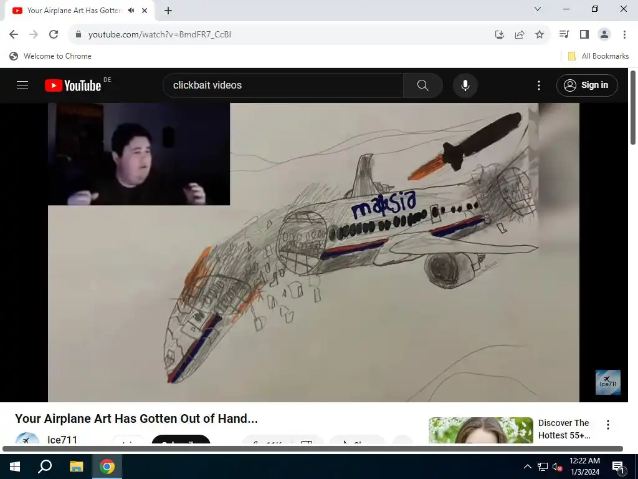Image resolution: width=638 pixels, height=479 pixels.
Task: Click the video title Your Airplane Art
Action: coord(136,419)
